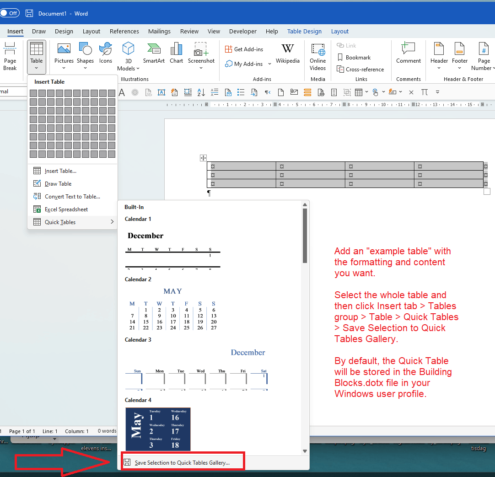The image size is (495, 477).
Task: Switch to the Table Design tab
Action: coord(304,31)
